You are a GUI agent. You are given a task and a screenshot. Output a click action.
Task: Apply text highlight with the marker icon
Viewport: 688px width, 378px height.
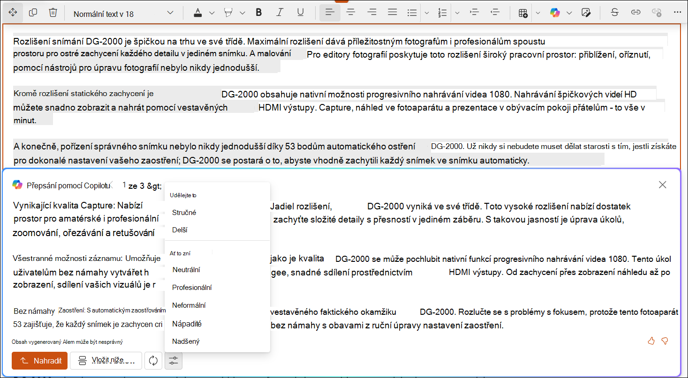229,13
